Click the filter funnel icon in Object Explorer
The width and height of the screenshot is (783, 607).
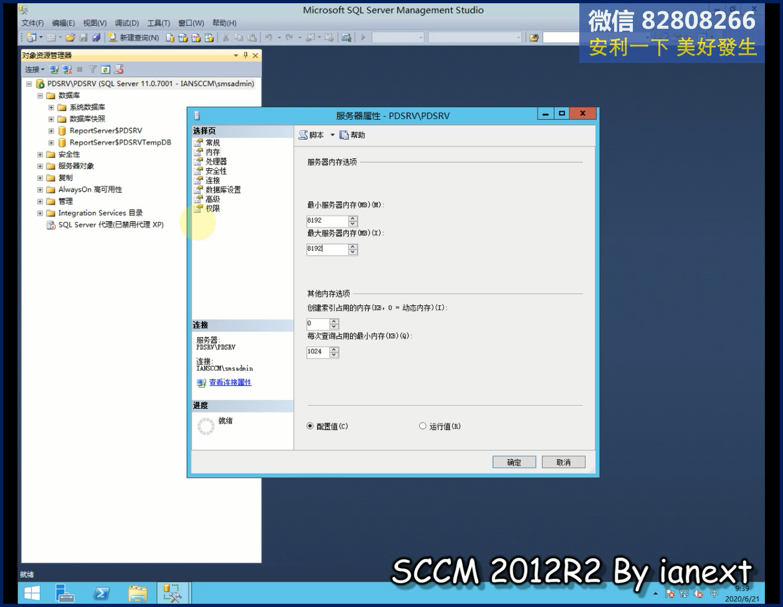(x=93, y=69)
